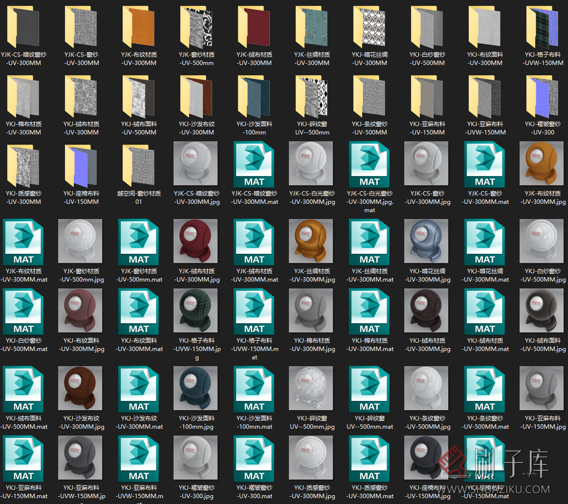Open the YJK-布纹材质-UV-300MM.jpg orange sphere thumbnail
The image size is (568, 504).
543,164
